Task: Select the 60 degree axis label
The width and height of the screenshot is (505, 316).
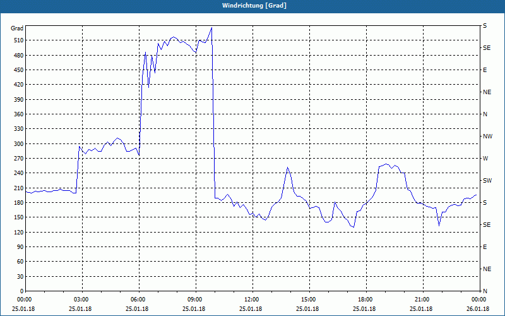Action: tap(20, 262)
